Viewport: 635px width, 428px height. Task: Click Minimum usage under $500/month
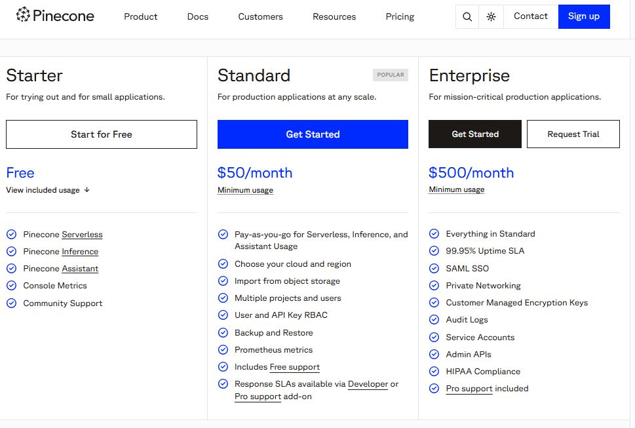pos(456,189)
